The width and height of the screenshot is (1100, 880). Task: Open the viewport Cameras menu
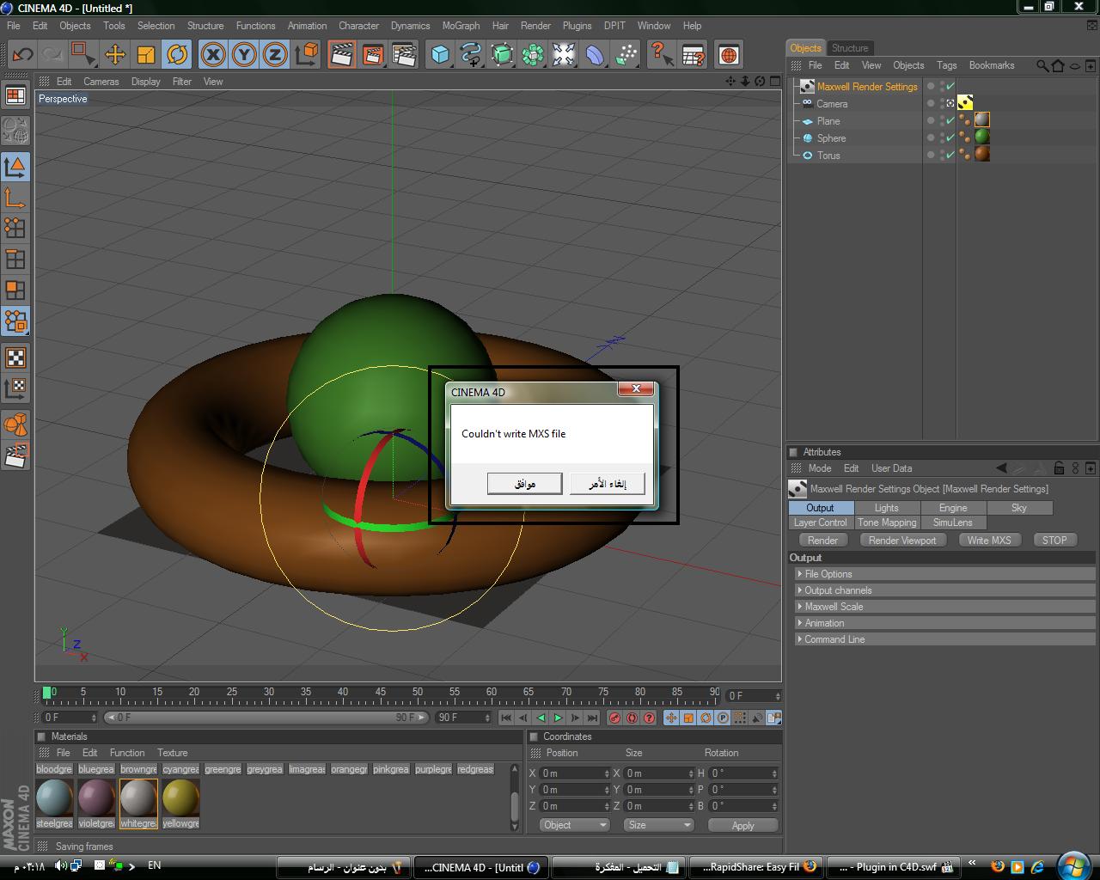[x=101, y=82]
